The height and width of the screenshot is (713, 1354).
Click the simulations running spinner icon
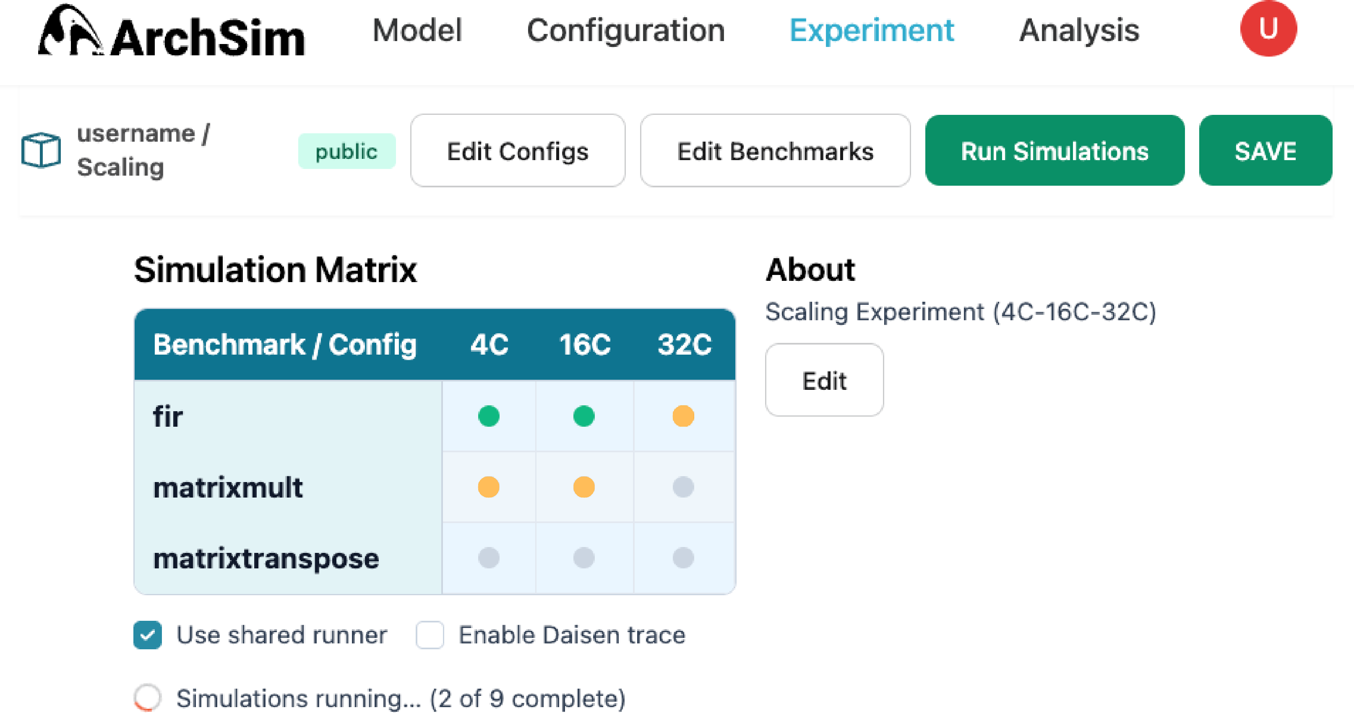[x=147, y=697]
